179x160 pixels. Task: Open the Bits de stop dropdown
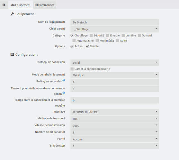tap(115, 146)
